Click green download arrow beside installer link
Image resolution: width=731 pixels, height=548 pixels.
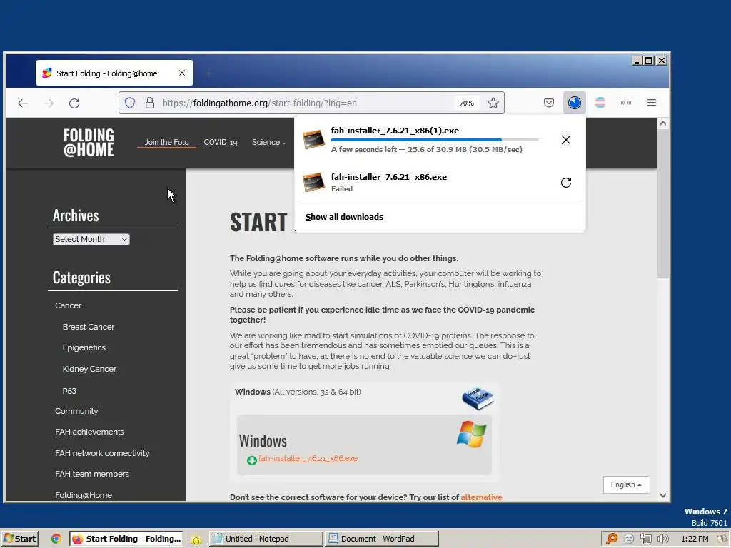252,460
